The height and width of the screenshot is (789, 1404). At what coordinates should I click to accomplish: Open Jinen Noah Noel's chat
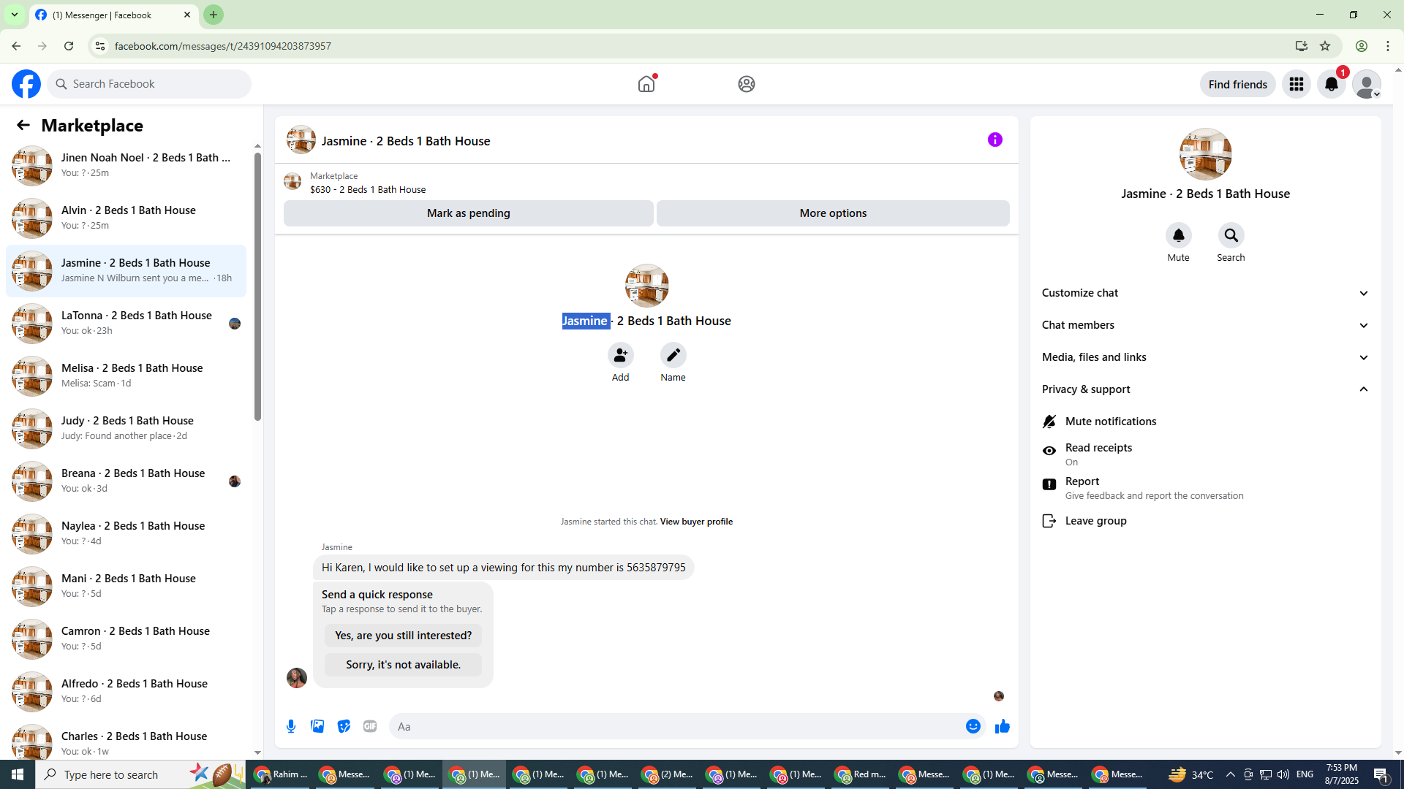[x=126, y=165]
